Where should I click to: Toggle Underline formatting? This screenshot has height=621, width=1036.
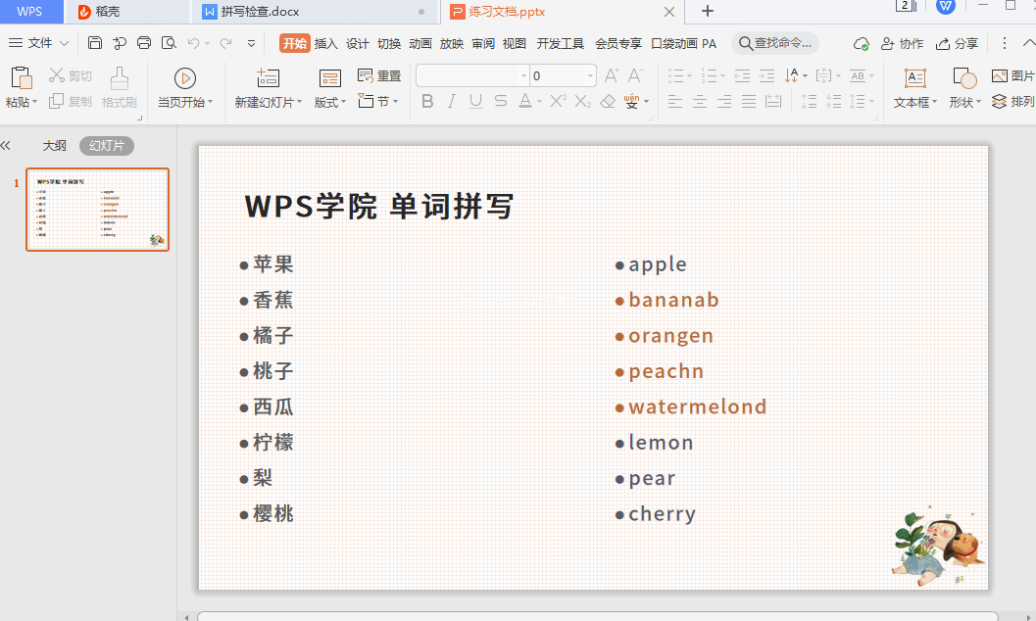coord(475,101)
